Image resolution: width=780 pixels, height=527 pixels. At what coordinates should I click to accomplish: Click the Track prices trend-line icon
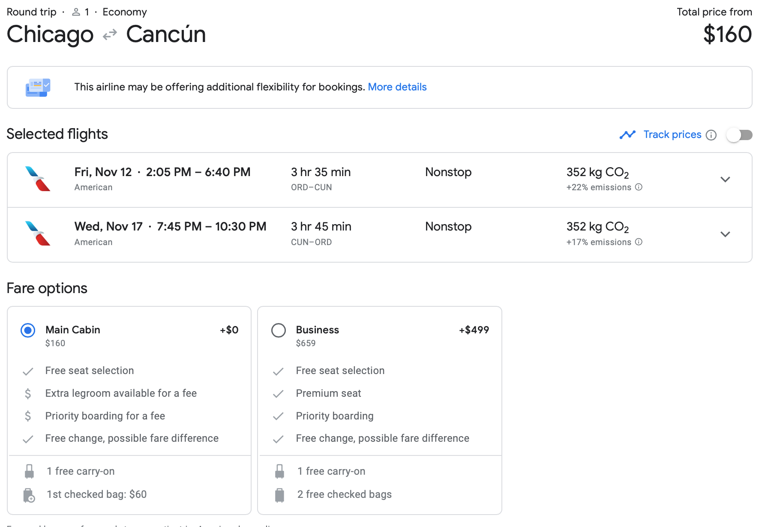[627, 135]
